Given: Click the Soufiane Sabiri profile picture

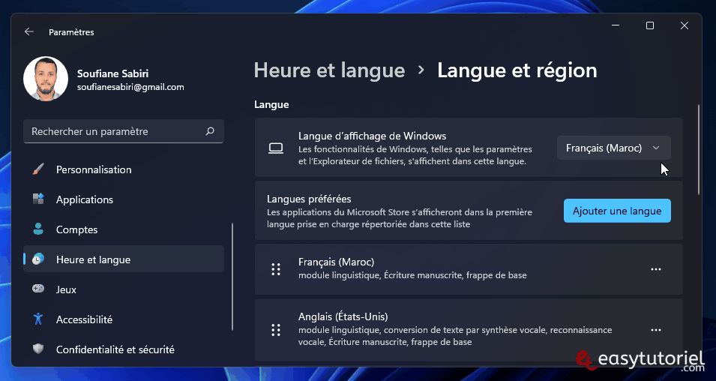Looking at the screenshot, I should tap(46, 79).
